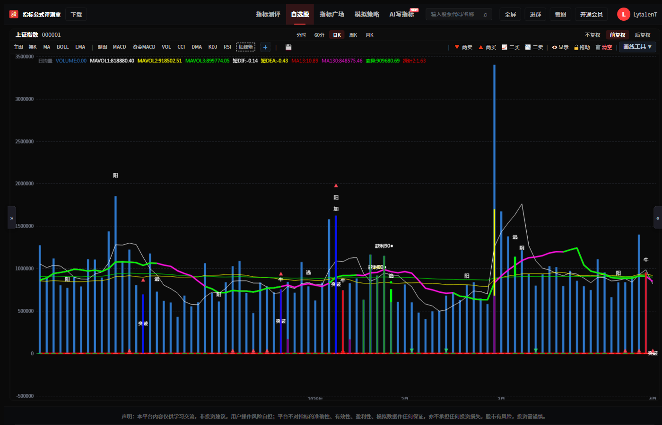Screen dimensions: 662x425
Task: Click the 上证指数 stock name
Action: tap(26, 35)
